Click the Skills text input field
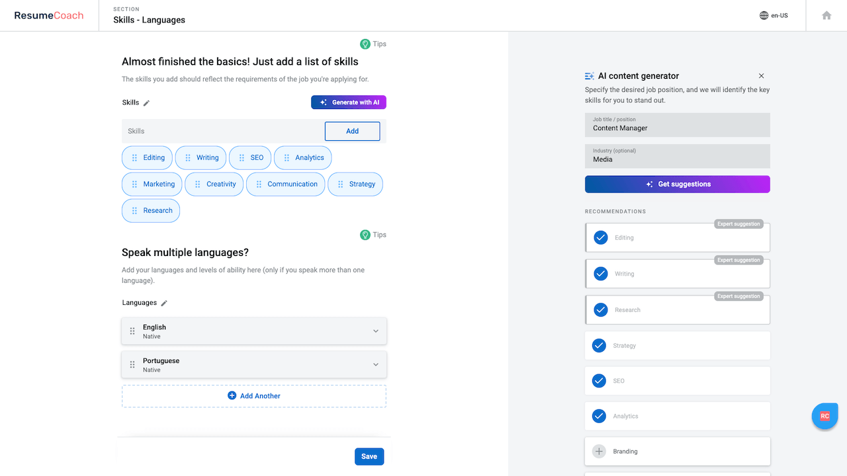847x476 pixels. click(x=222, y=131)
